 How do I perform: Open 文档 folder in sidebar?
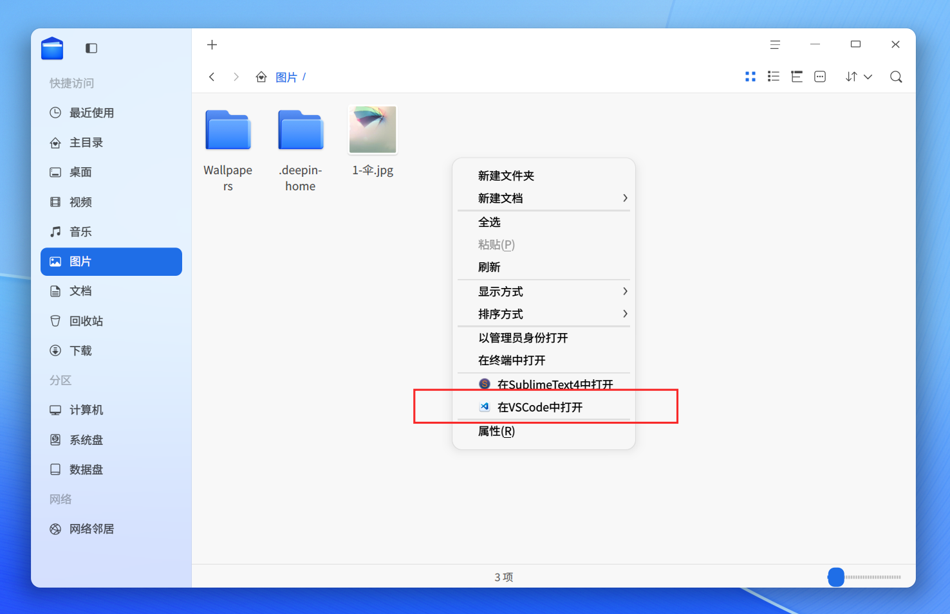pos(111,291)
